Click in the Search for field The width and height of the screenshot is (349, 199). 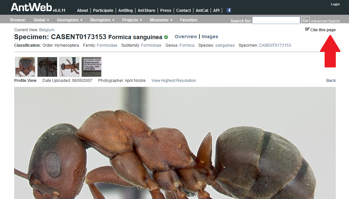[x=276, y=20]
